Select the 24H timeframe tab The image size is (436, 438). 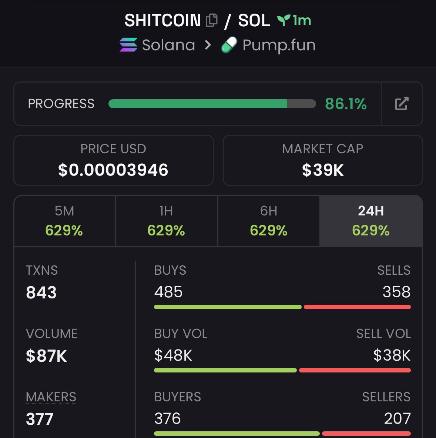pyautogui.click(x=370, y=221)
